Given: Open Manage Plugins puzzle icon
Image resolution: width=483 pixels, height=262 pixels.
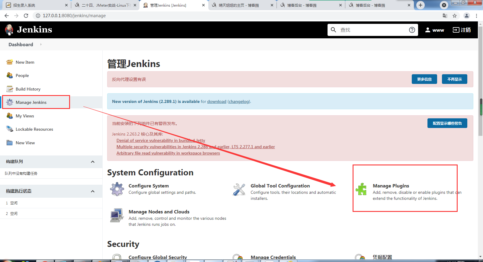Looking at the screenshot, I should click(x=361, y=189).
